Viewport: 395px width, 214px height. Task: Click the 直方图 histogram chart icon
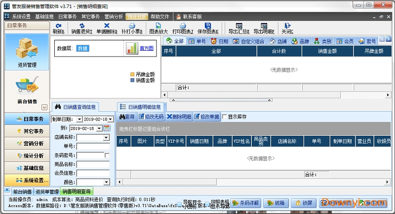[131, 48]
